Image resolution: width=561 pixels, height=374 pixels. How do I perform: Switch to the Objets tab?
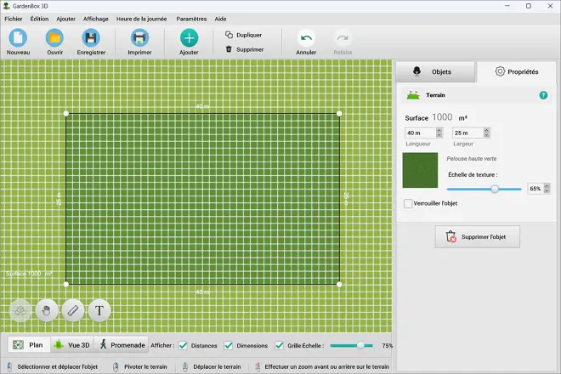(434, 72)
